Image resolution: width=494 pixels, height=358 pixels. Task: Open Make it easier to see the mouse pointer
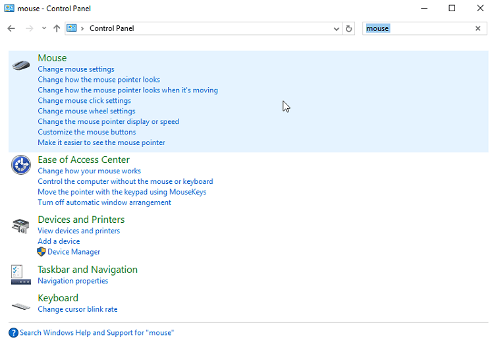[101, 142]
